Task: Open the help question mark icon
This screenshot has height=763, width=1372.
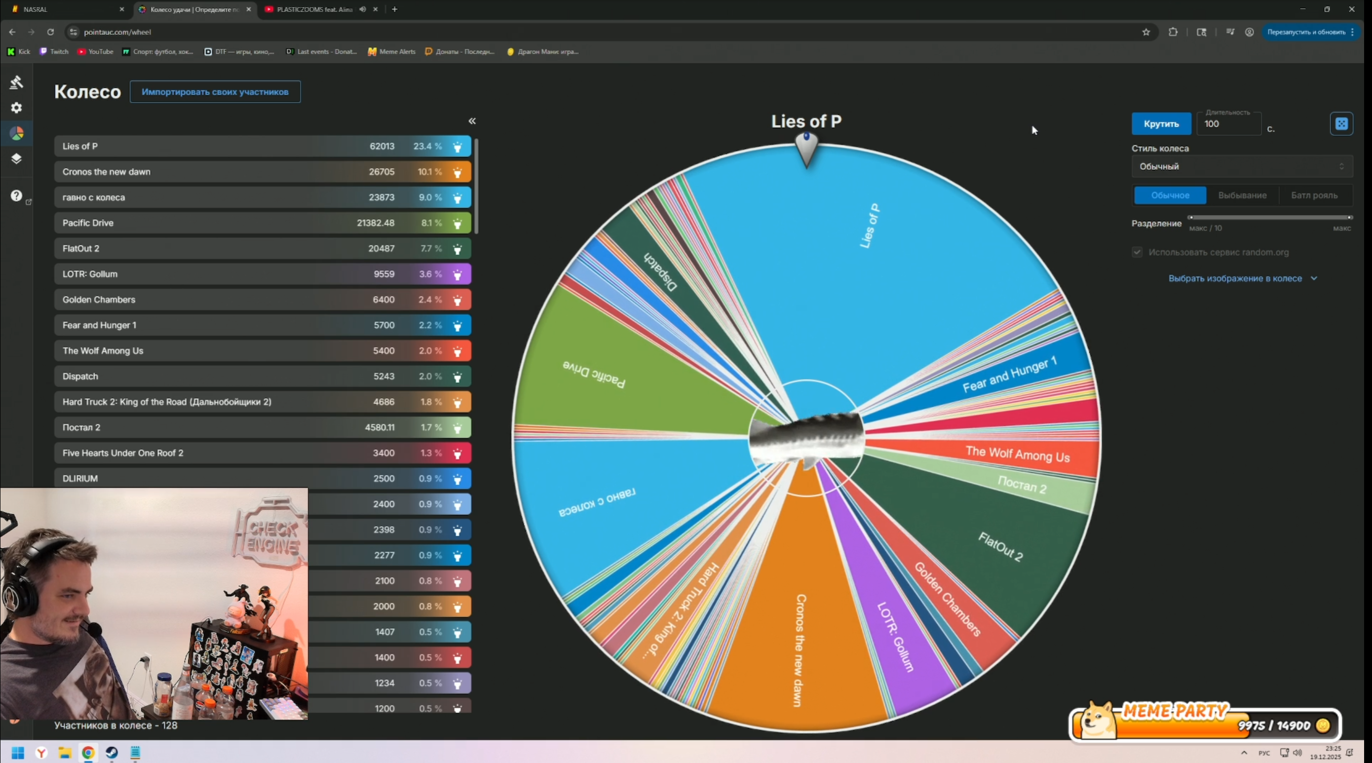Action: click(16, 195)
